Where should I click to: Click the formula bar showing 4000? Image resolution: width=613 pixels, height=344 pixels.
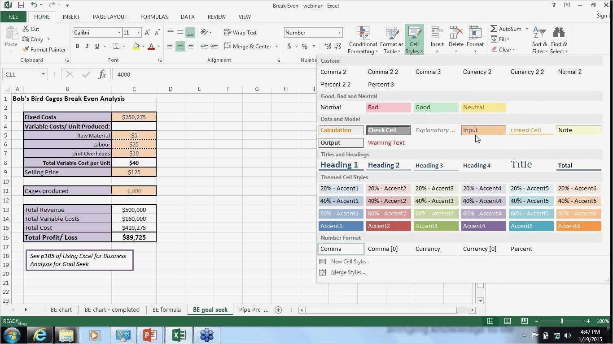(x=213, y=74)
